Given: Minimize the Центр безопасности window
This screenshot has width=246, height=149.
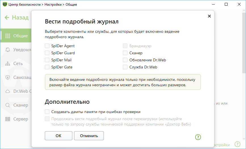Looking at the screenshot, I should click(213, 4).
